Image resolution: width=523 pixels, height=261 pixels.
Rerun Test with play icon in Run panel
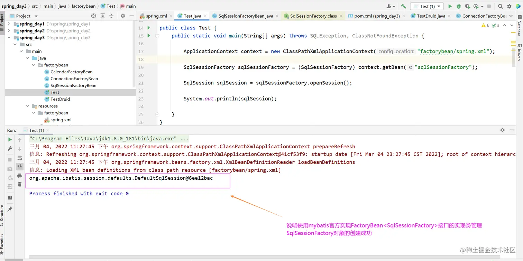(x=10, y=140)
